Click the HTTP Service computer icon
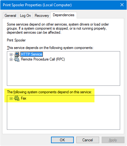The height and width of the screenshot is (146, 127). pos(17,54)
